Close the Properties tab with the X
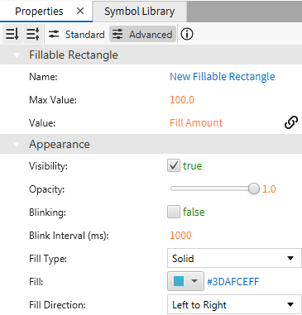This screenshot has height=315, width=302. tap(80, 11)
